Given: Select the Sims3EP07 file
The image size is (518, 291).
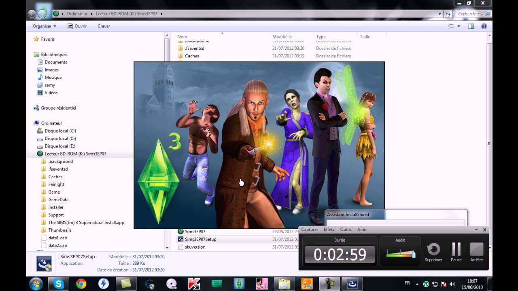Looking at the screenshot, I should pyautogui.click(x=195, y=232).
